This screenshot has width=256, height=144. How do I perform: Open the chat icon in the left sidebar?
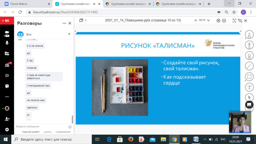7,76
